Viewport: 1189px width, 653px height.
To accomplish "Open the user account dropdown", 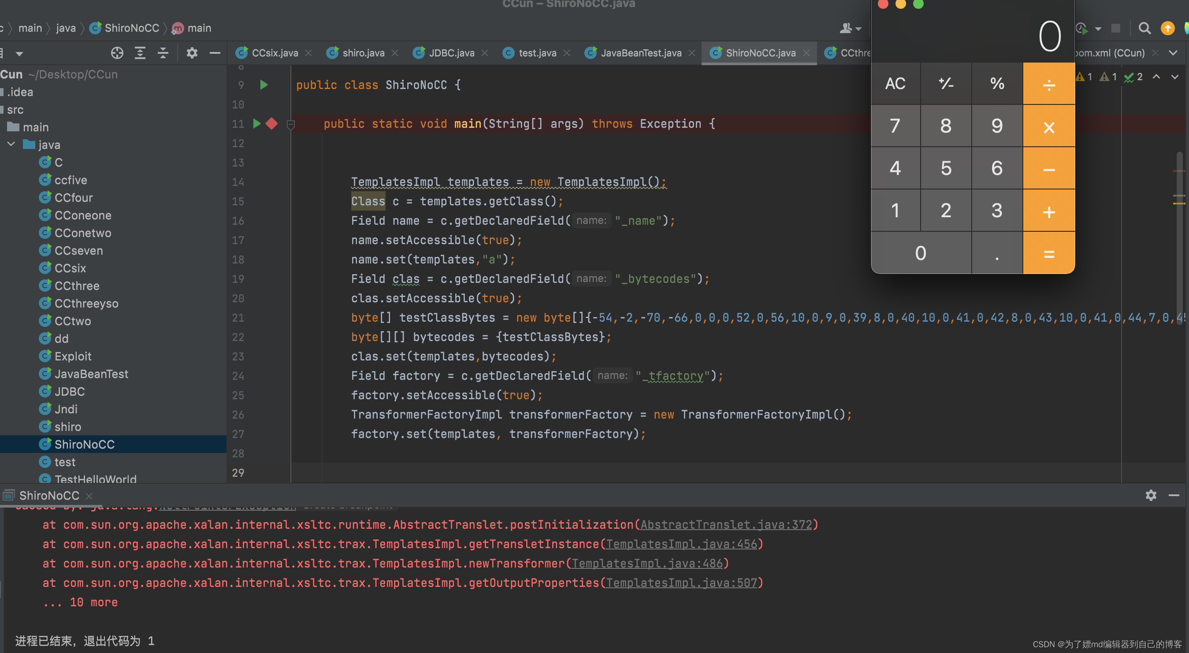I will point(850,29).
